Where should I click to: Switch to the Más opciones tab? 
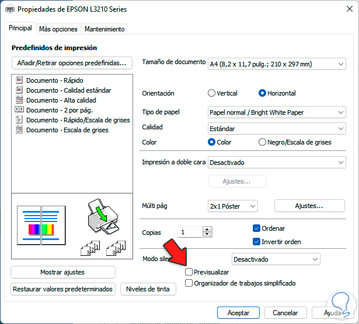click(x=58, y=29)
